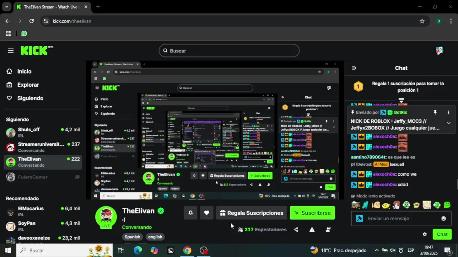
Task: Click the AI Mod badge in chat
Action: (x=381, y=164)
